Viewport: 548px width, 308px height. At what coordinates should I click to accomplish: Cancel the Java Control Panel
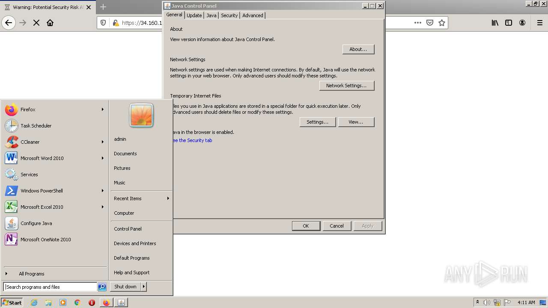[337, 226]
